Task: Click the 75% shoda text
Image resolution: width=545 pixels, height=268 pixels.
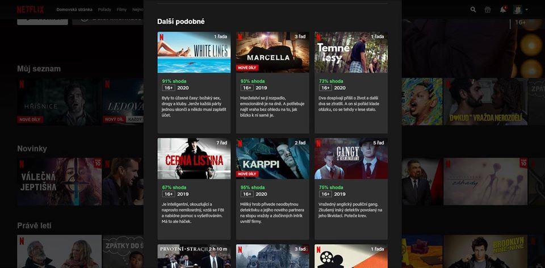Action: pos(331,187)
